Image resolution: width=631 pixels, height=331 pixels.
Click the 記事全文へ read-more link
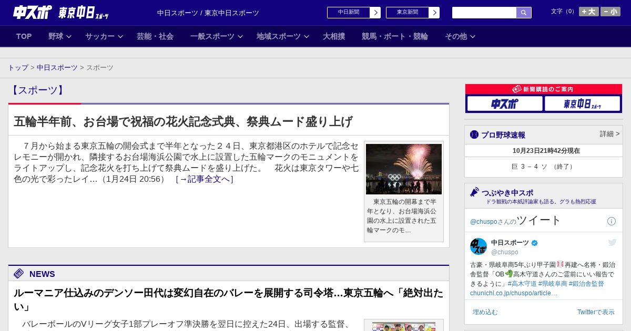(x=204, y=179)
